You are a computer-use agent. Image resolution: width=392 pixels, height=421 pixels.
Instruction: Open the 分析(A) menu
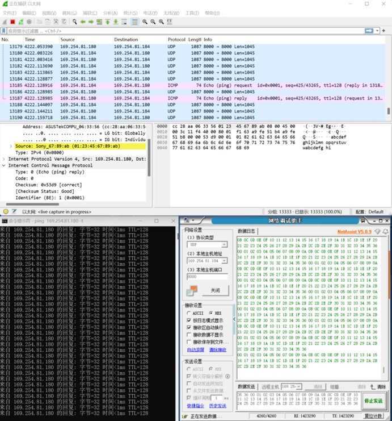pos(110,13)
